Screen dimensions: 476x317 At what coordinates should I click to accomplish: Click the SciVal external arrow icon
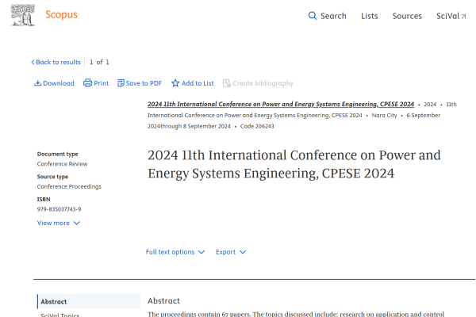click(463, 17)
